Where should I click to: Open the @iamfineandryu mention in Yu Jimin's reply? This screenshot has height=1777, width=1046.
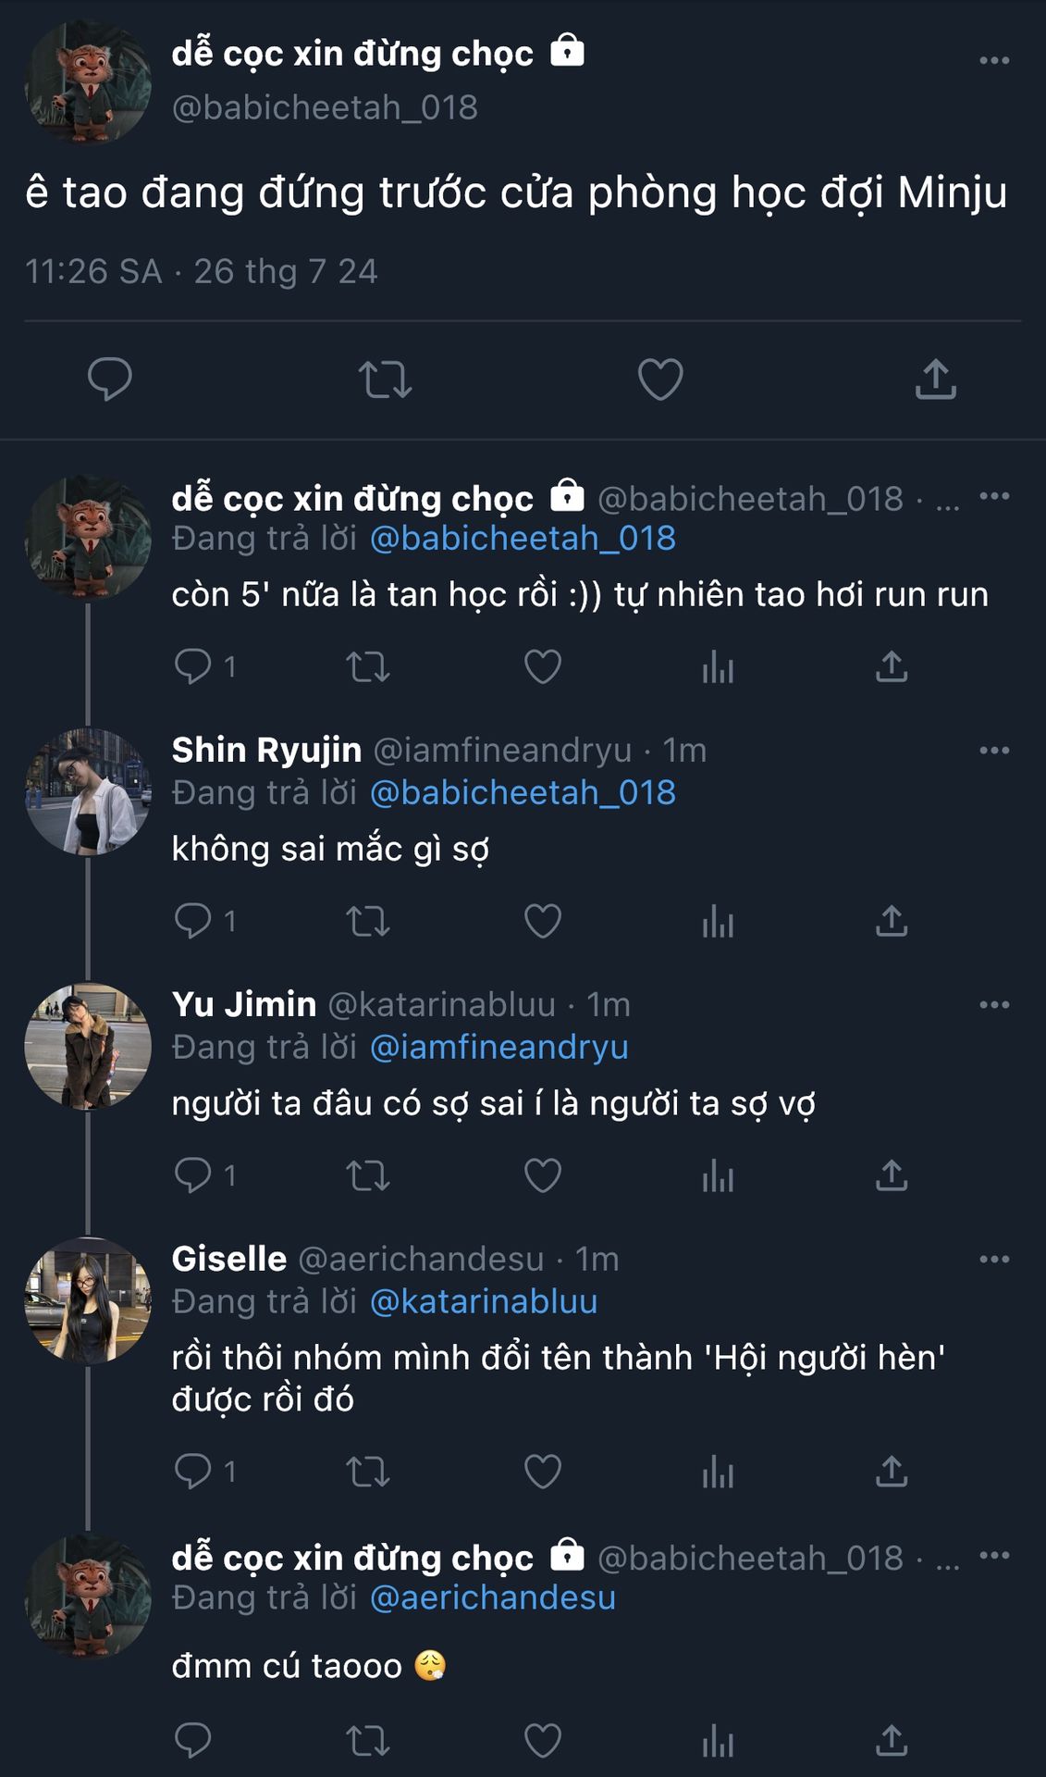click(x=498, y=1047)
